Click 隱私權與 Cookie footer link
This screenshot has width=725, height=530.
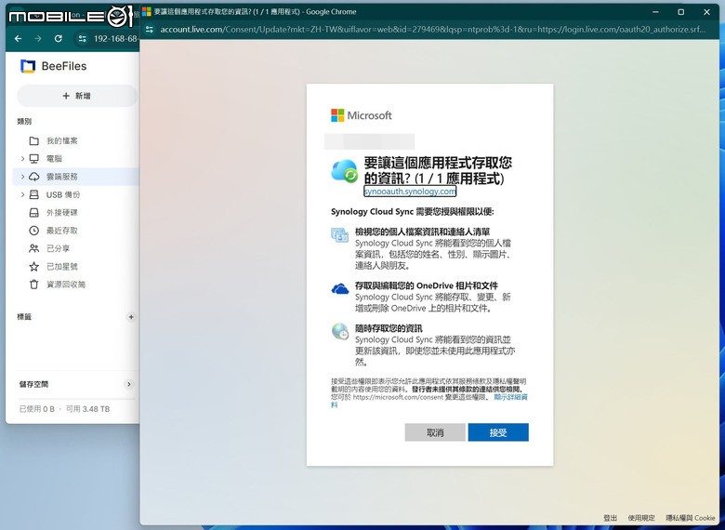691,518
